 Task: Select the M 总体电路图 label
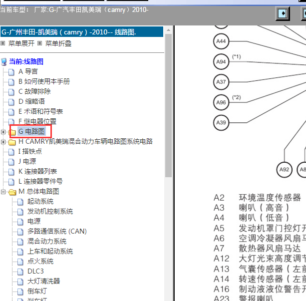tap(38, 191)
